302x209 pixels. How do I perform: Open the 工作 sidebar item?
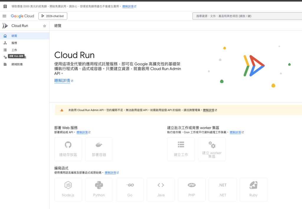click(x=25, y=50)
